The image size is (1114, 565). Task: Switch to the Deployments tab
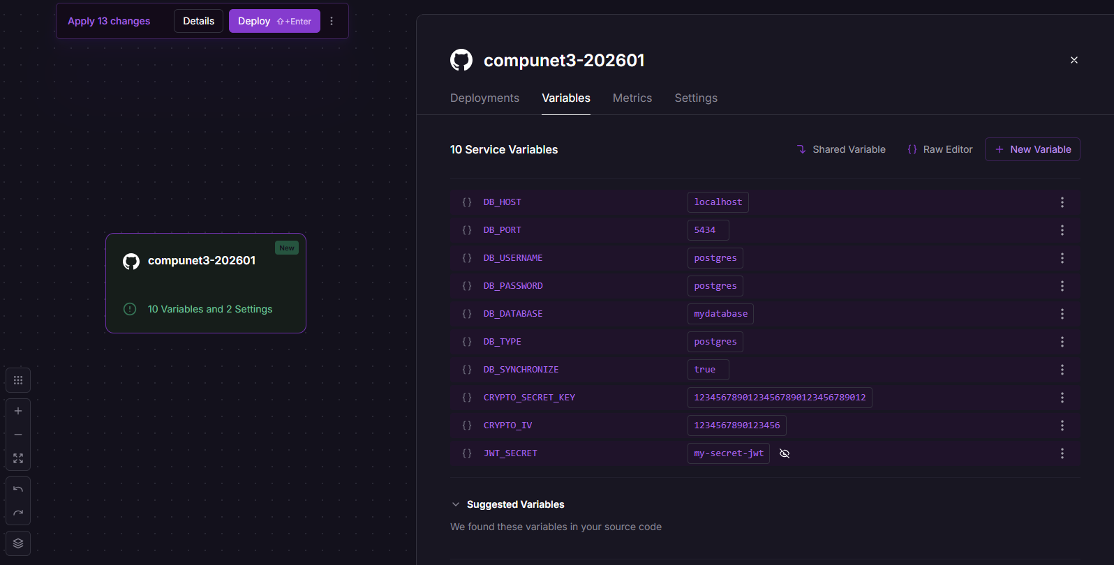[484, 98]
